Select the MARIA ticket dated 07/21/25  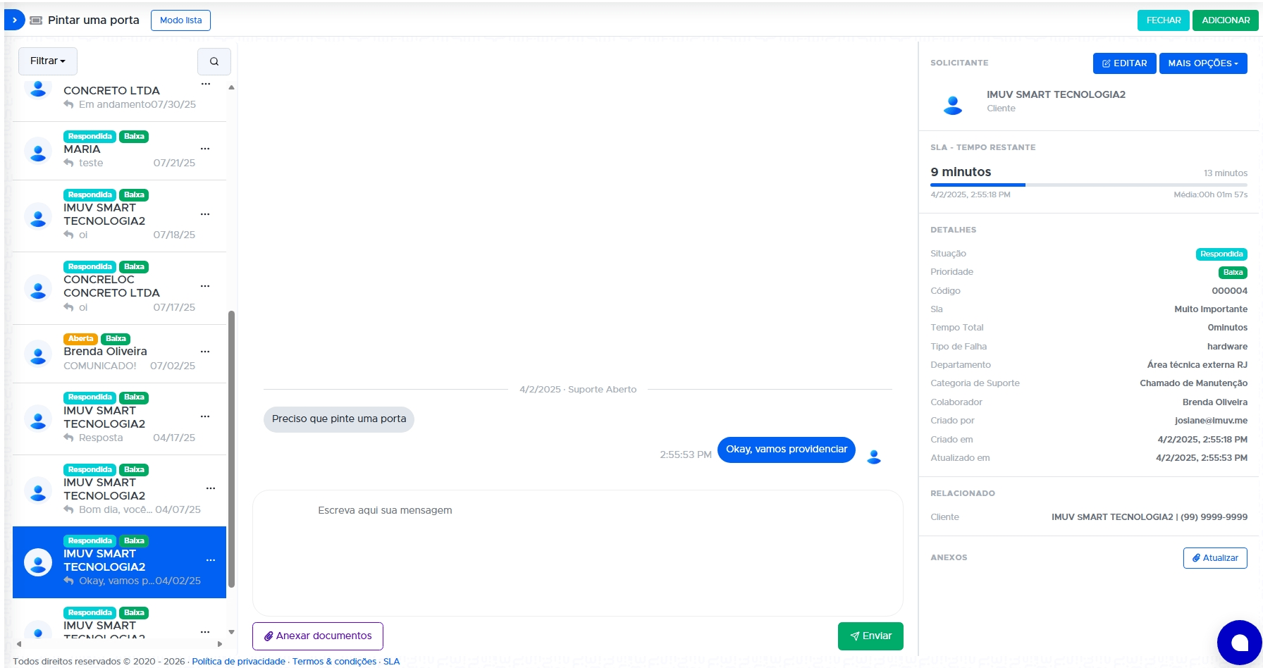[120, 151]
